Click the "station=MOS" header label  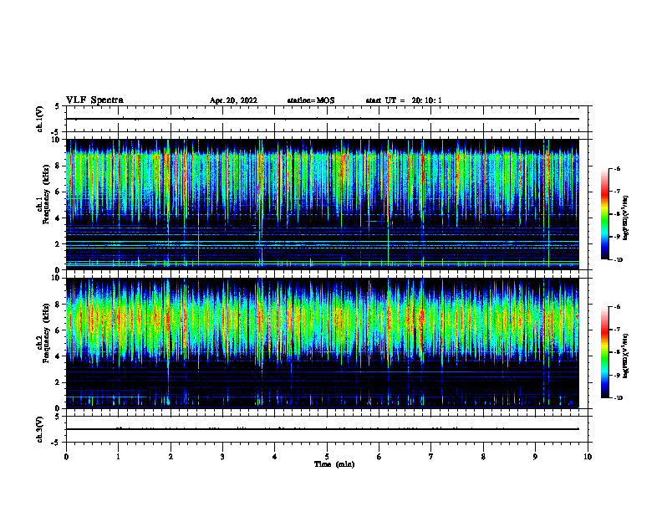coord(311,100)
